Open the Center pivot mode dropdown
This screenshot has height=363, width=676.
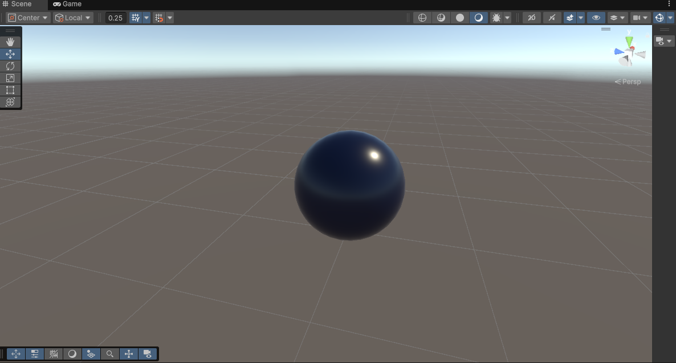(27, 18)
